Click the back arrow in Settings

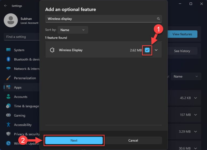pyautogui.click(x=6, y=6)
